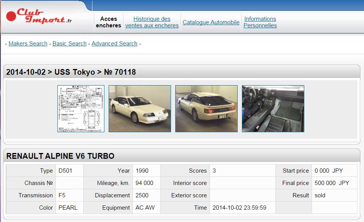
Task: Click the 'Exterior score' label
Action: 189,195
